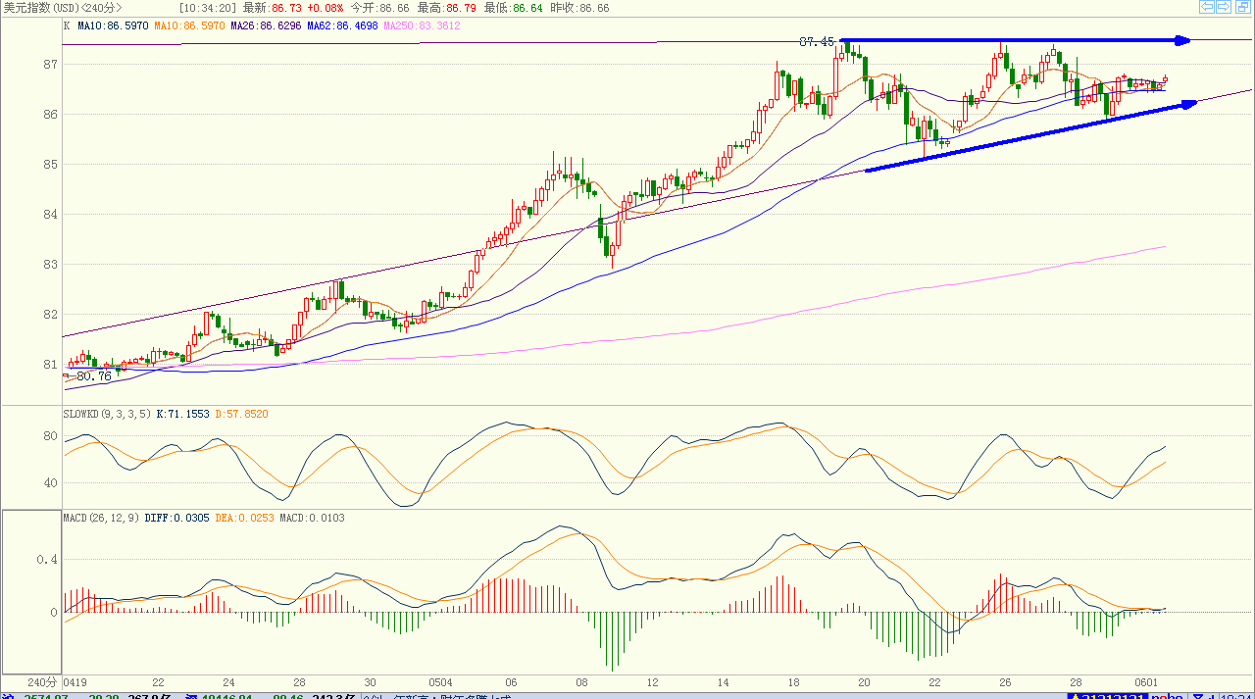Select the K:71.1553 value label
The height and width of the screenshot is (699, 1255).
(183, 414)
